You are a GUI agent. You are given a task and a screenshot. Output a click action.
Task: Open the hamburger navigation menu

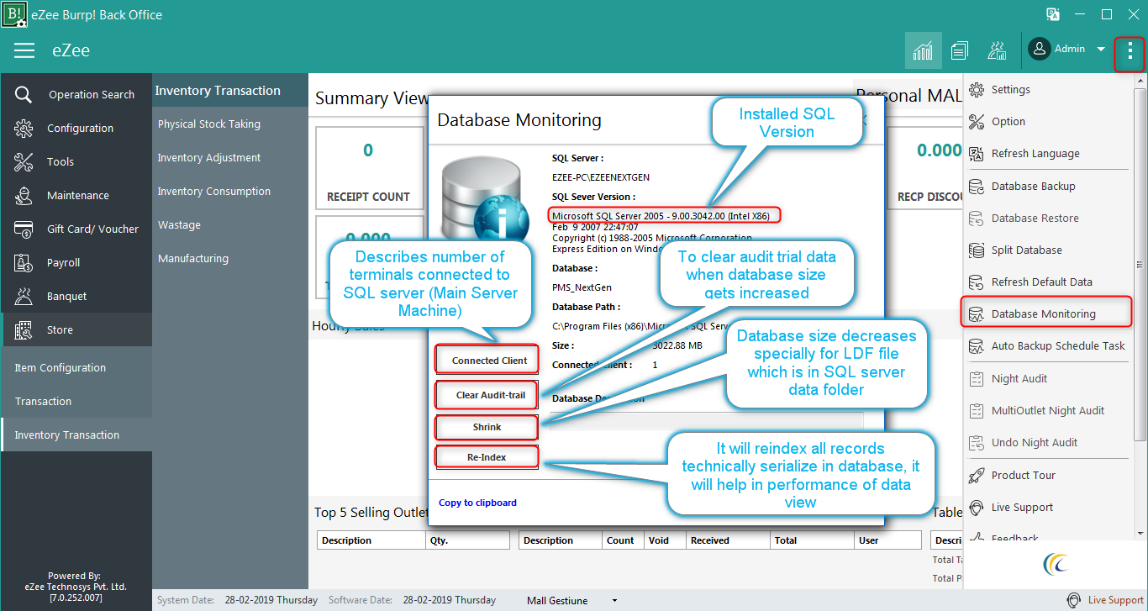(24, 50)
